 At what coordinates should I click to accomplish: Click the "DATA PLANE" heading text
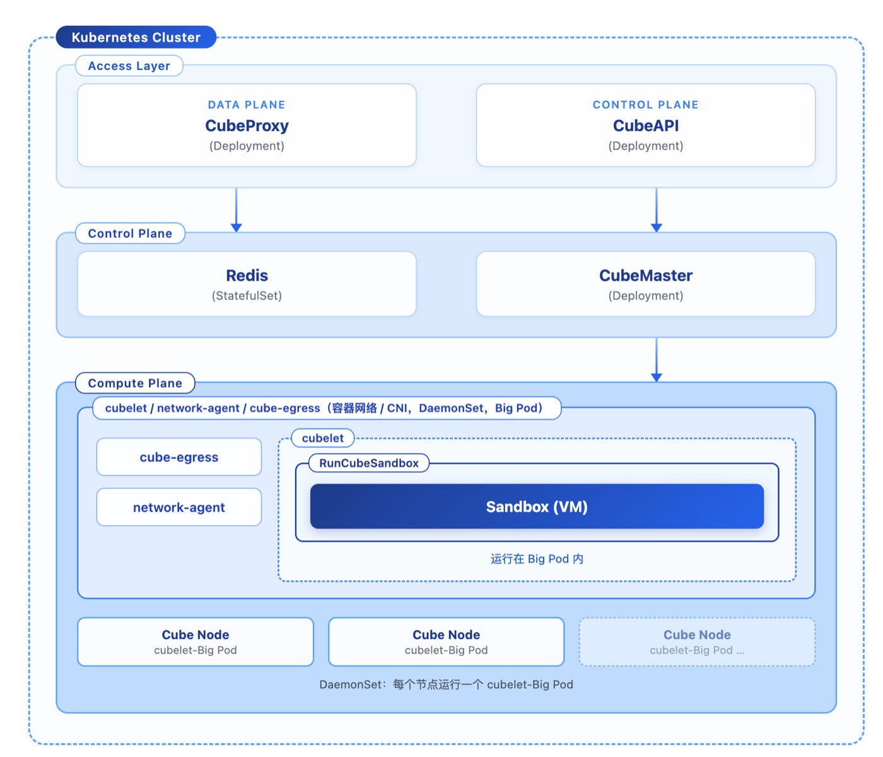coord(247,105)
